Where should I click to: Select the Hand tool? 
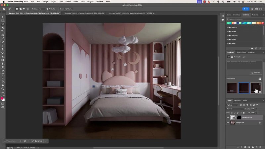click(3, 85)
